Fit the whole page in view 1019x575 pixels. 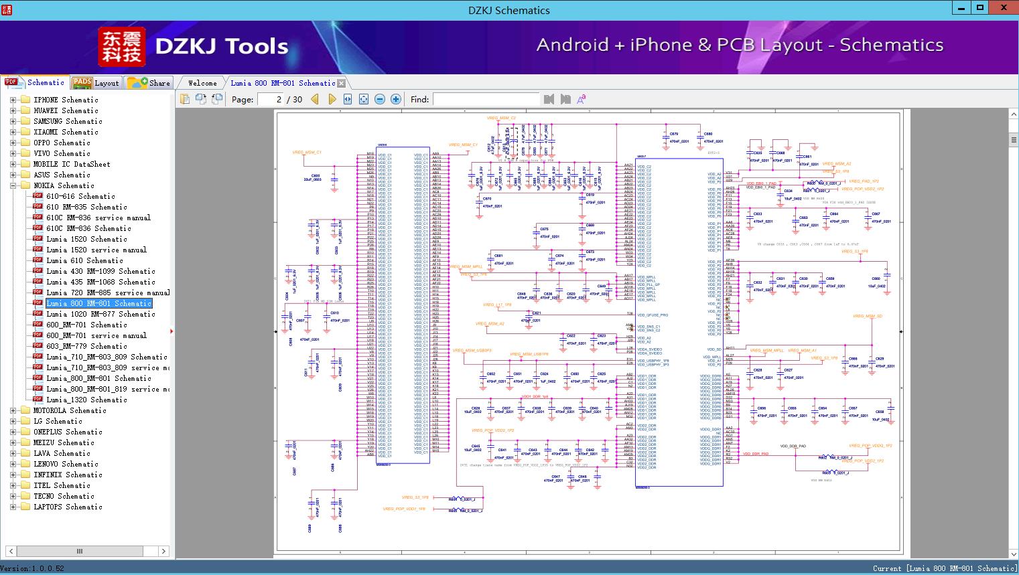point(364,99)
